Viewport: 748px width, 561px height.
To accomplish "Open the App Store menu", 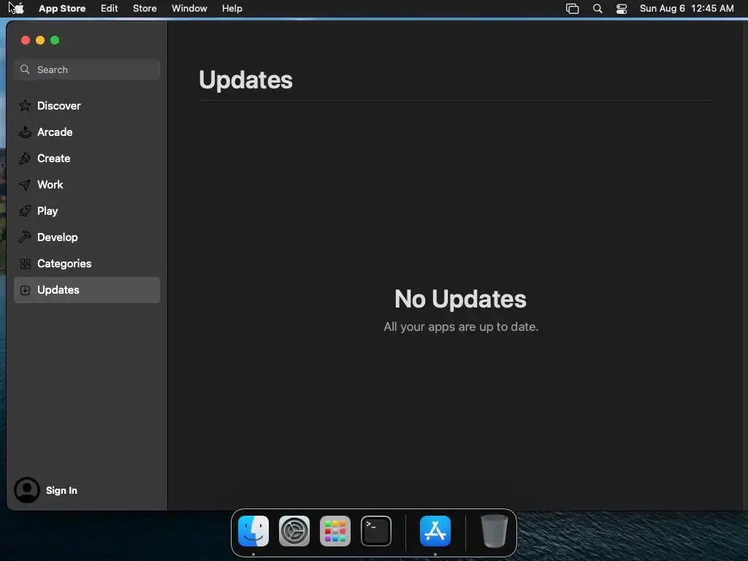I will point(62,9).
